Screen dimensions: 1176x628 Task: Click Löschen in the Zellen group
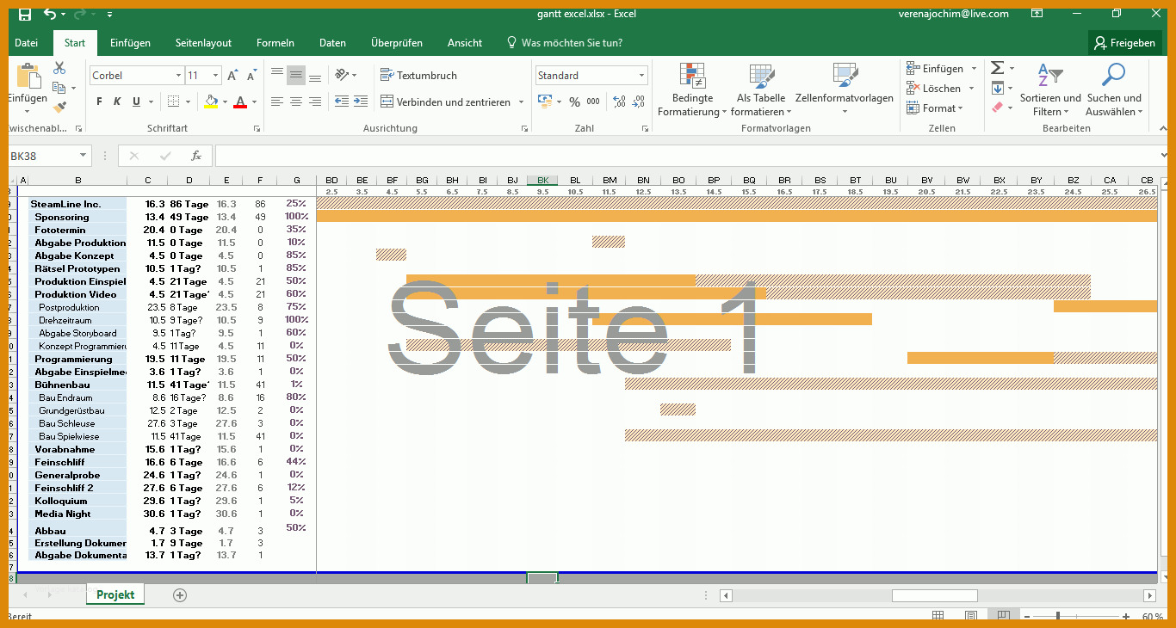(940, 89)
